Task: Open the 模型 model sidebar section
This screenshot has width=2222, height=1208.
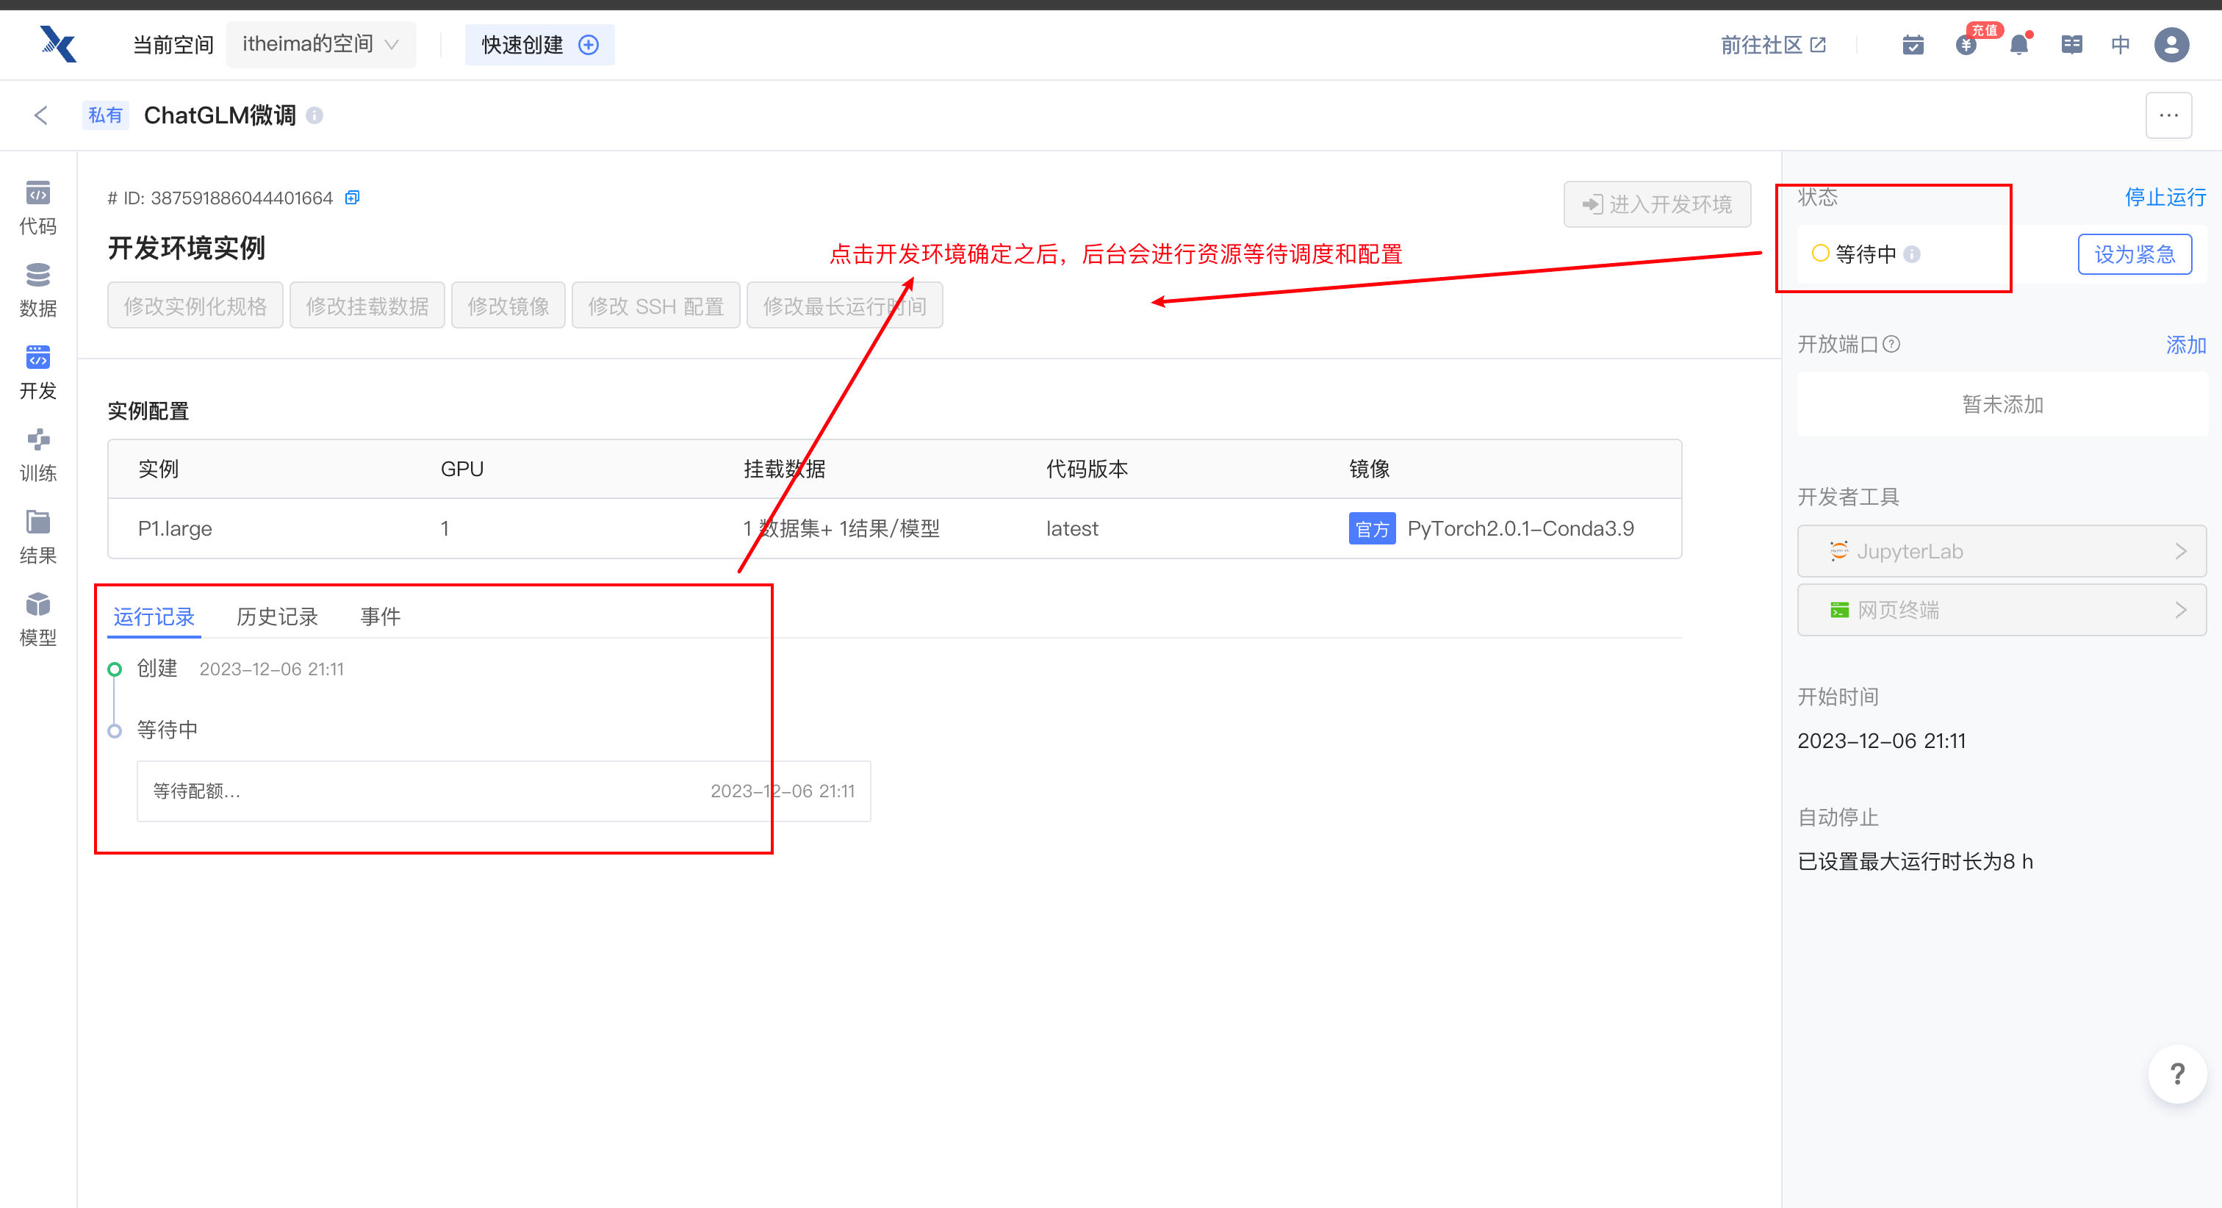Action: (38, 619)
